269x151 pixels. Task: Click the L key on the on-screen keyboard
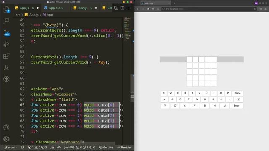pos(229,99)
